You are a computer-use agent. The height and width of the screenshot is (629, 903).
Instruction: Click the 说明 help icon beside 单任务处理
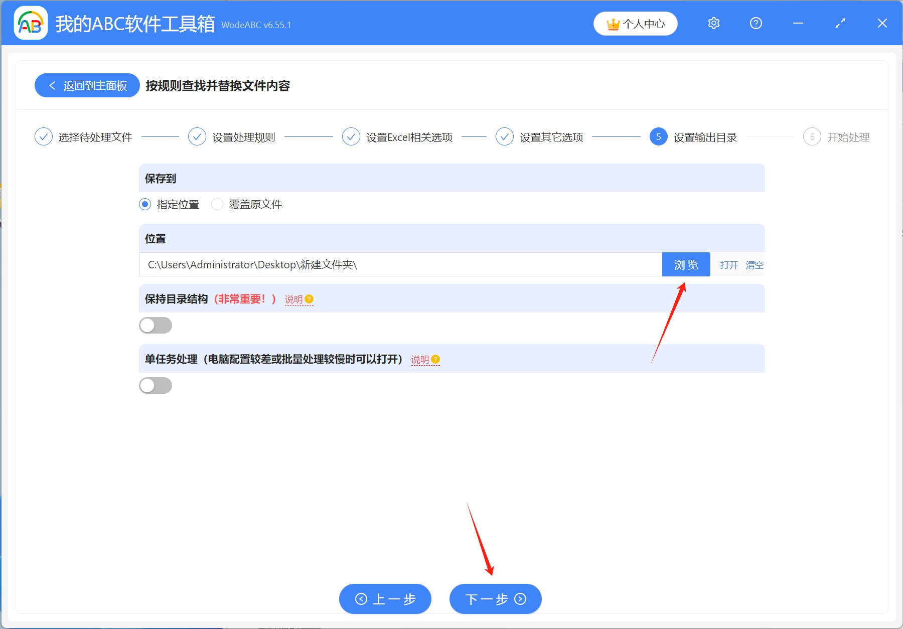pos(435,360)
